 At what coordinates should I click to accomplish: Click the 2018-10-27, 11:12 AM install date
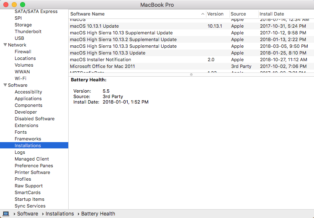[x=283, y=60]
